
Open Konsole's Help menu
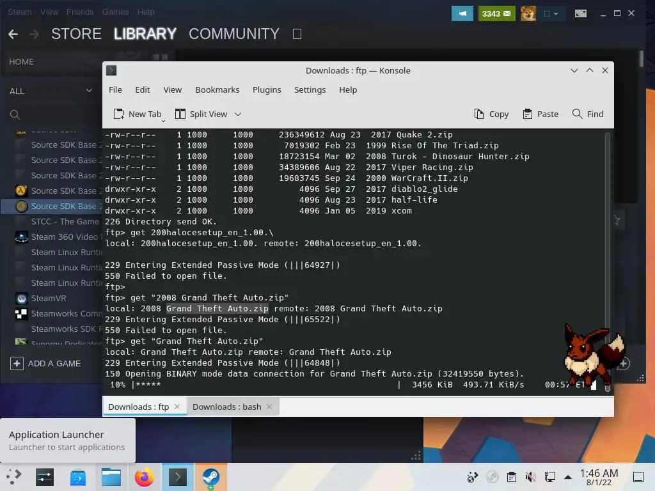coord(348,90)
